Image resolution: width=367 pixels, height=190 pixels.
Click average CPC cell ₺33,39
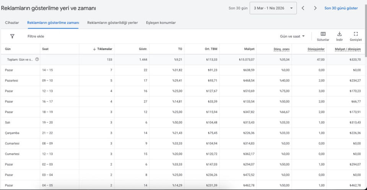pos(213,102)
